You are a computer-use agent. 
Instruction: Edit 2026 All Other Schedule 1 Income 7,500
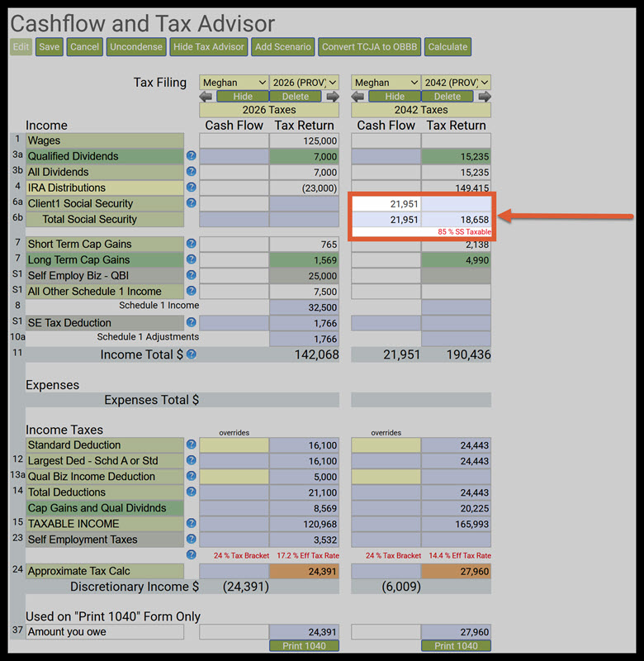click(x=304, y=292)
